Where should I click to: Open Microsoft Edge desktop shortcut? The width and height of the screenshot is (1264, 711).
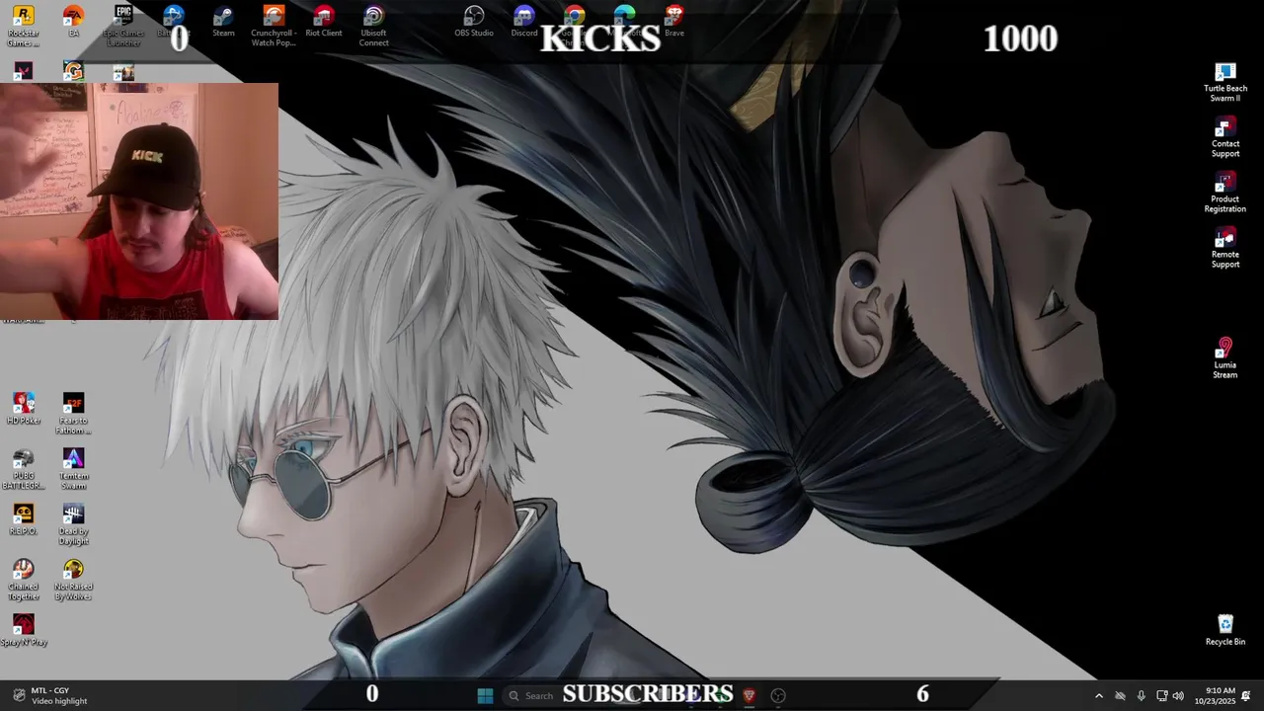click(x=624, y=22)
